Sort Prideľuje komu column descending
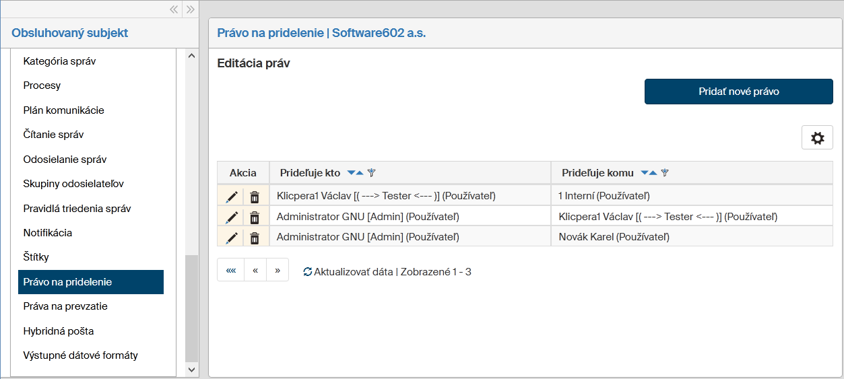 coord(645,173)
